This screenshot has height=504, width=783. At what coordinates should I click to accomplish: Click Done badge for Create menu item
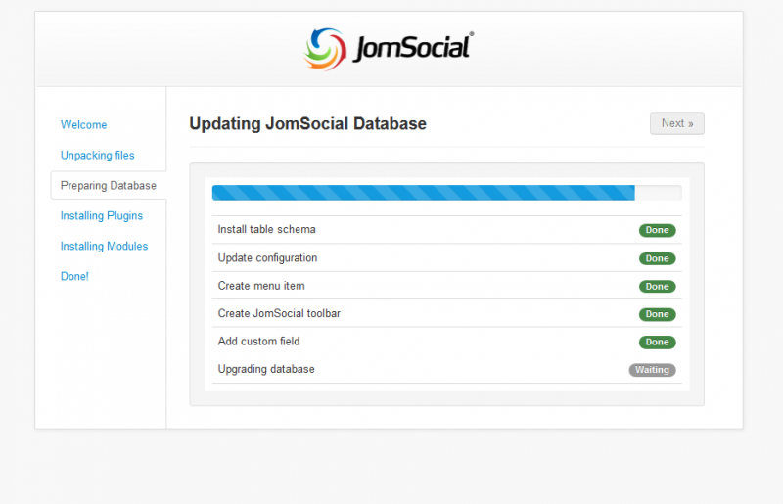657,287
